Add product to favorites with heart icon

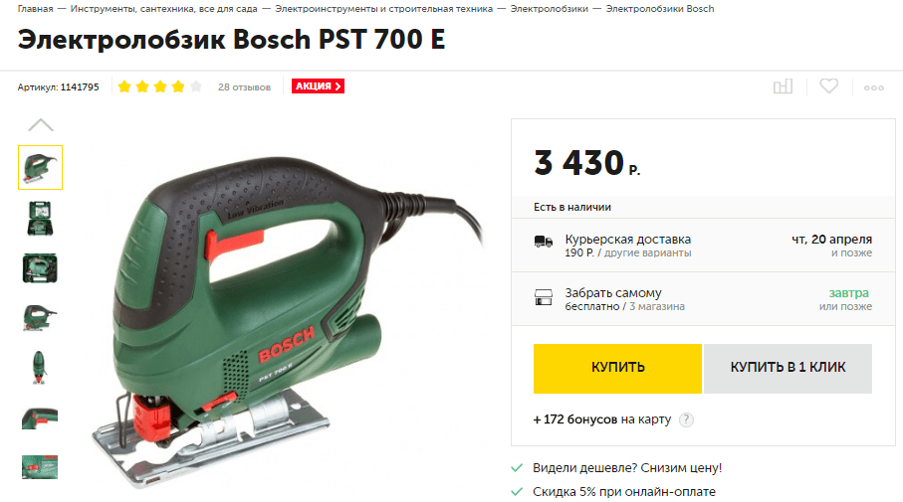click(x=828, y=86)
